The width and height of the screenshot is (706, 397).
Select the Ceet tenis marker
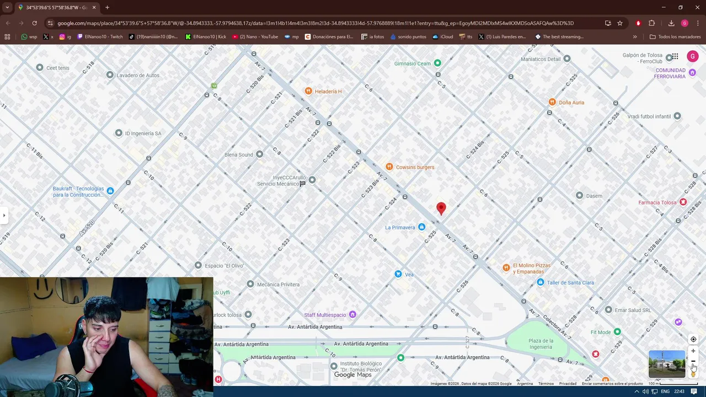pos(40,68)
